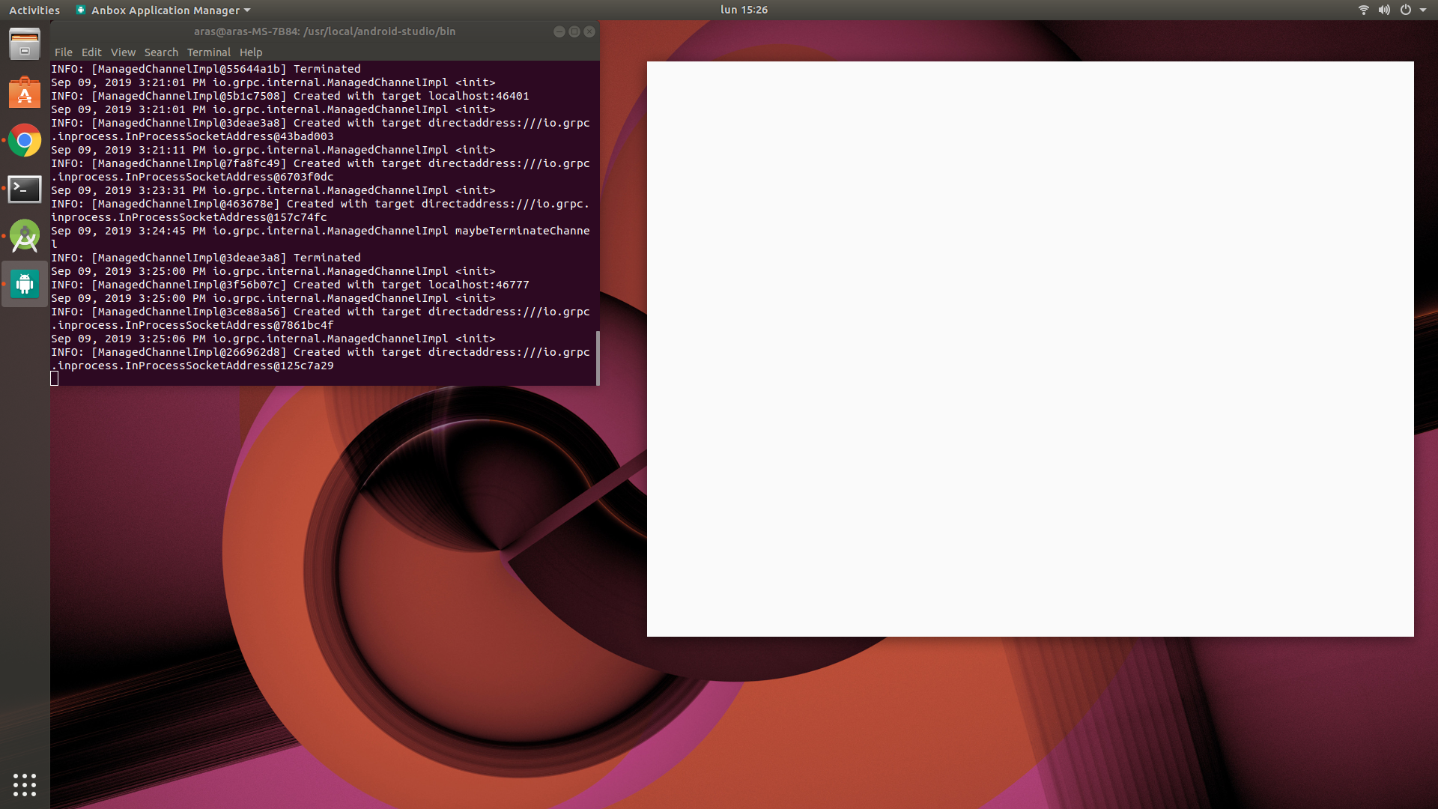Expand the system menu arrow
Image resolution: width=1438 pixels, height=809 pixels.
point(1423,10)
